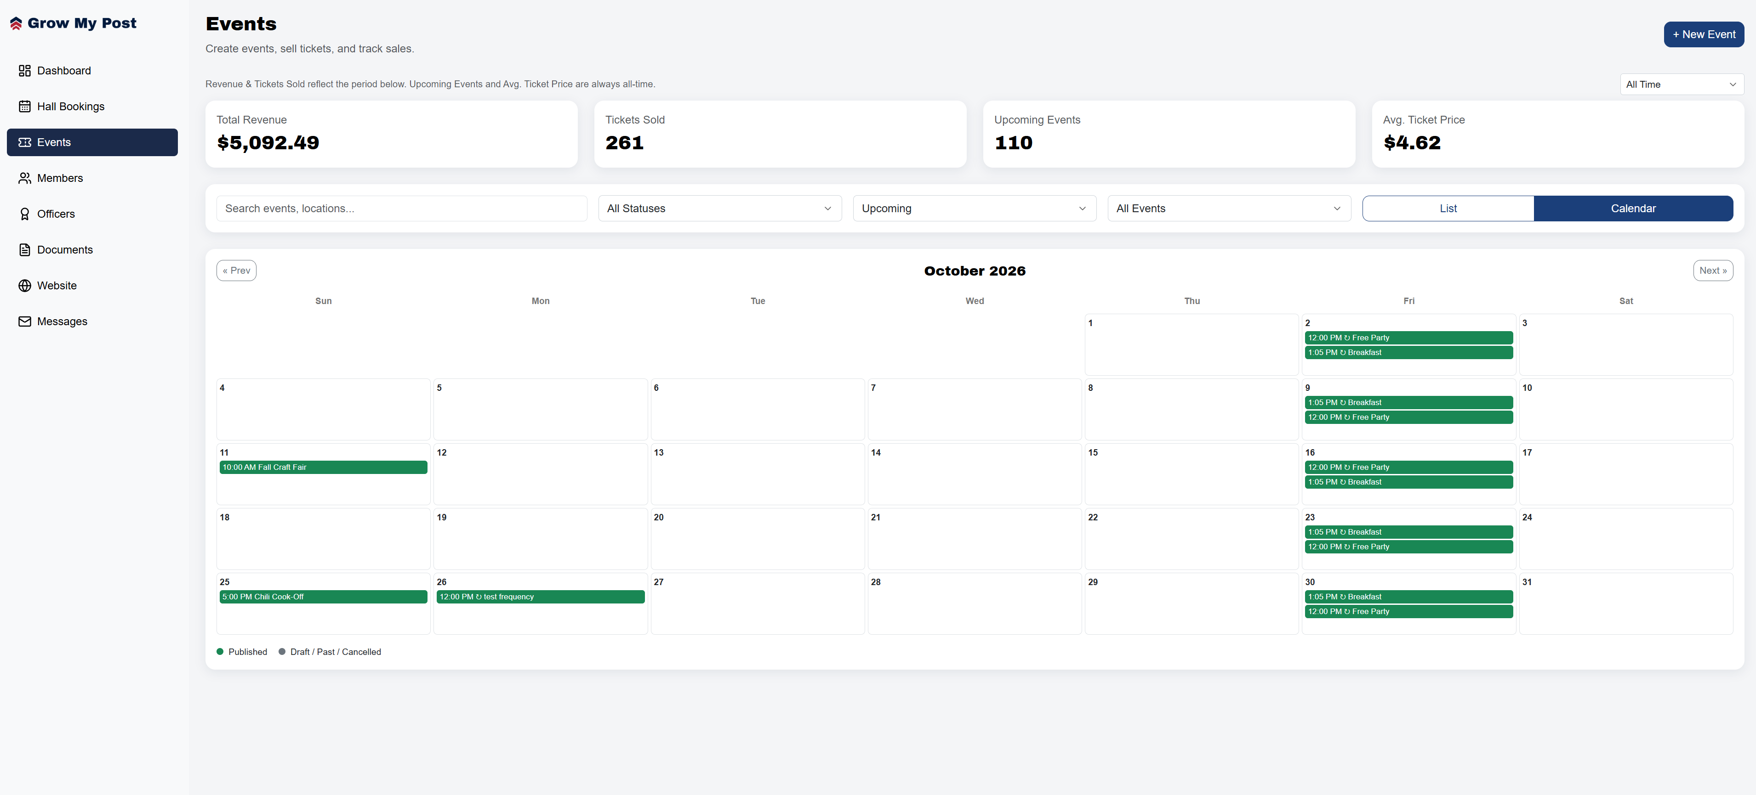Viewport: 1756px width, 795px height.
Task: Click the New Event button
Action: 1704,34
